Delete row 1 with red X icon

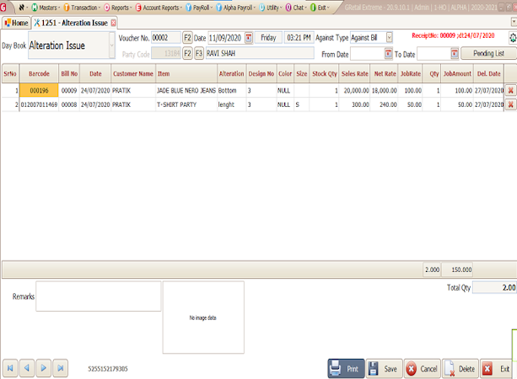(510, 90)
